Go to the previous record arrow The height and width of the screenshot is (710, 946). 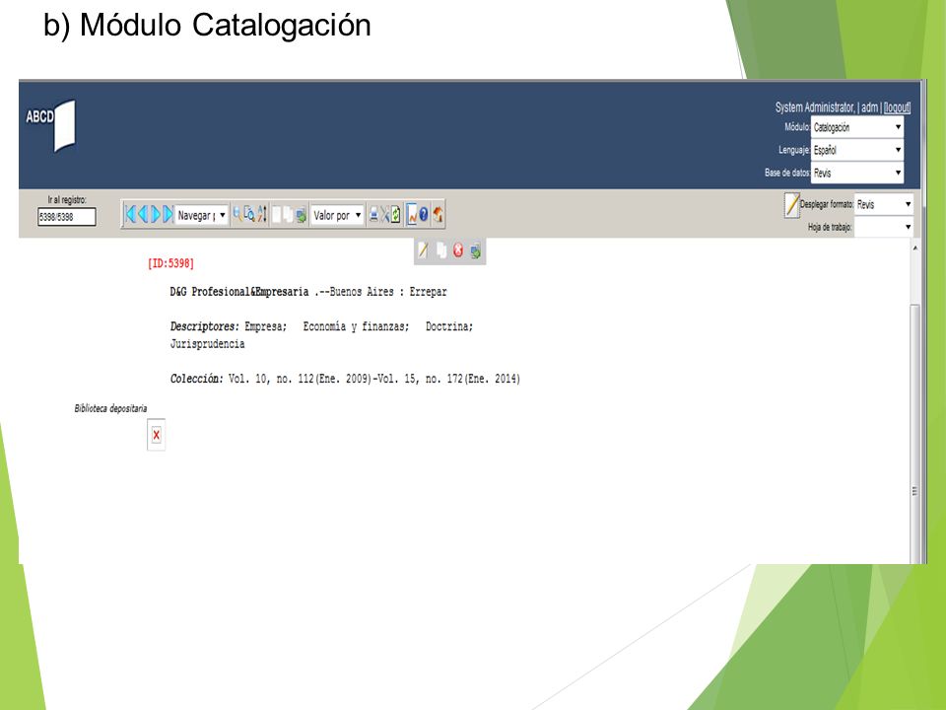click(x=143, y=214)
